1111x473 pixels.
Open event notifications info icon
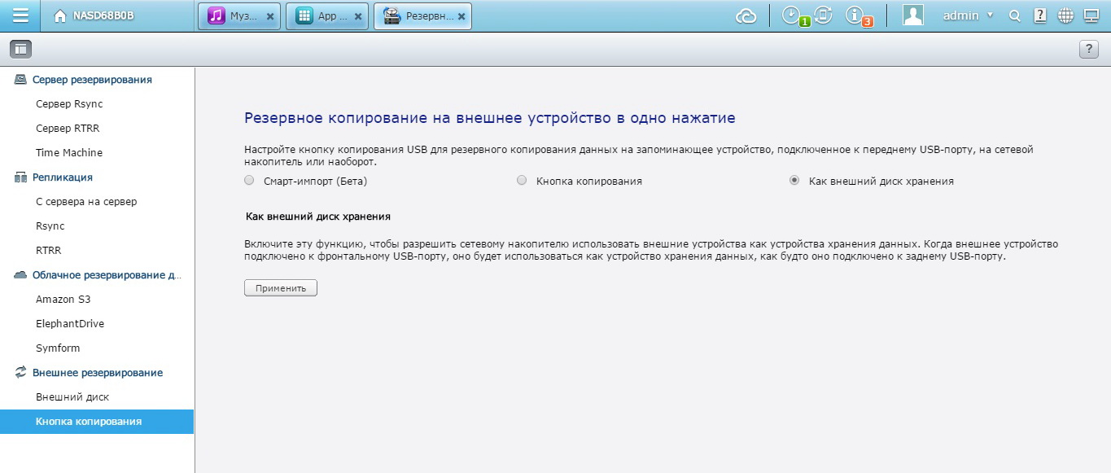coord(855,15)
